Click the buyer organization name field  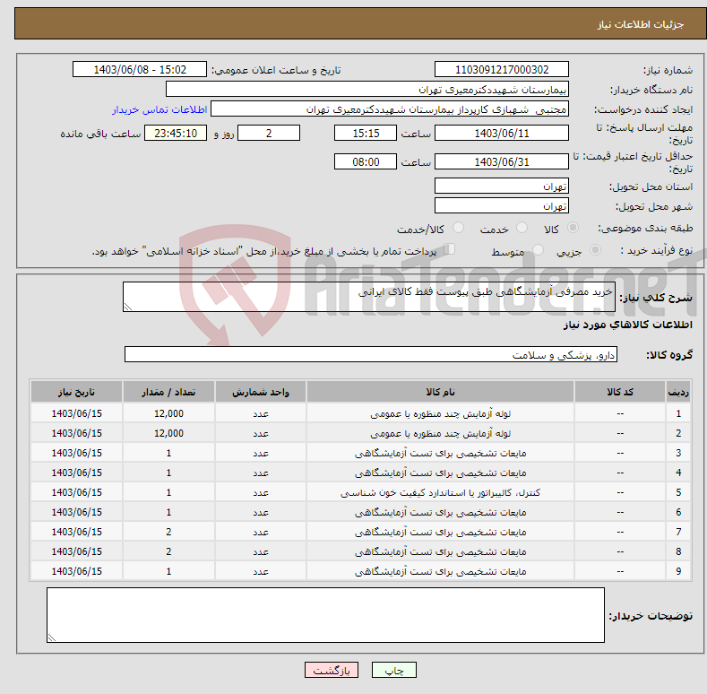tap(367, 90)
